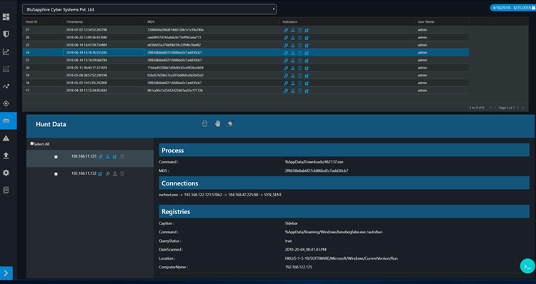Sort by the MD5 column header
The width and height of the screenshot is (536, 284).
pyautogui.click(x=151, y=22)
